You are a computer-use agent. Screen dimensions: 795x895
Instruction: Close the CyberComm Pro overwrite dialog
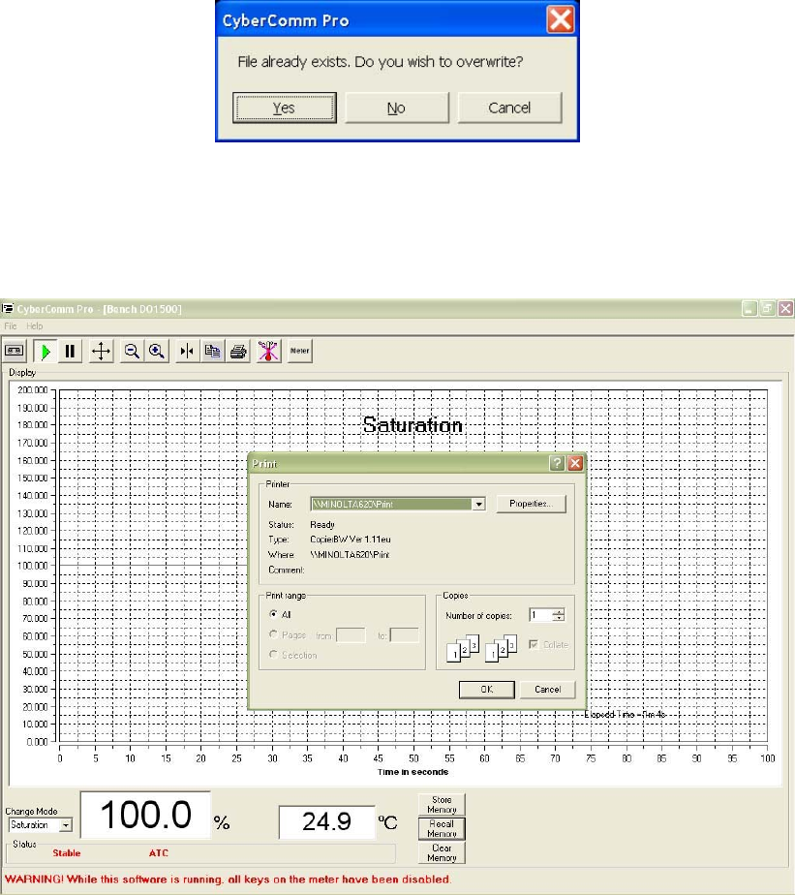[x=561, y=20]
